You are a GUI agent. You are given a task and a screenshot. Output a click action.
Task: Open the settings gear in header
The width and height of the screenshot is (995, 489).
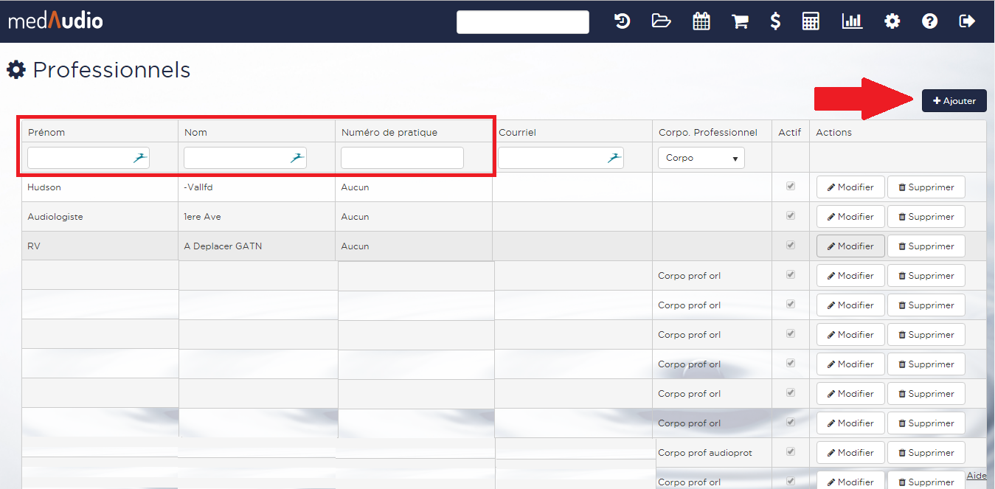coord(892,21)
